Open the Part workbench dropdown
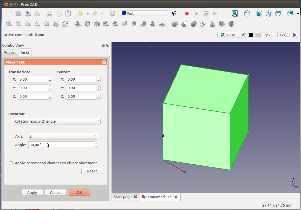Screen dimensions: 301x210 pos(145,13)
